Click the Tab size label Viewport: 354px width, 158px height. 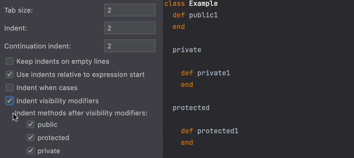18,10
